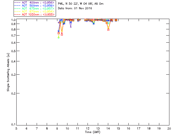Click the x-axis tick label 9

tap(57, 128)
